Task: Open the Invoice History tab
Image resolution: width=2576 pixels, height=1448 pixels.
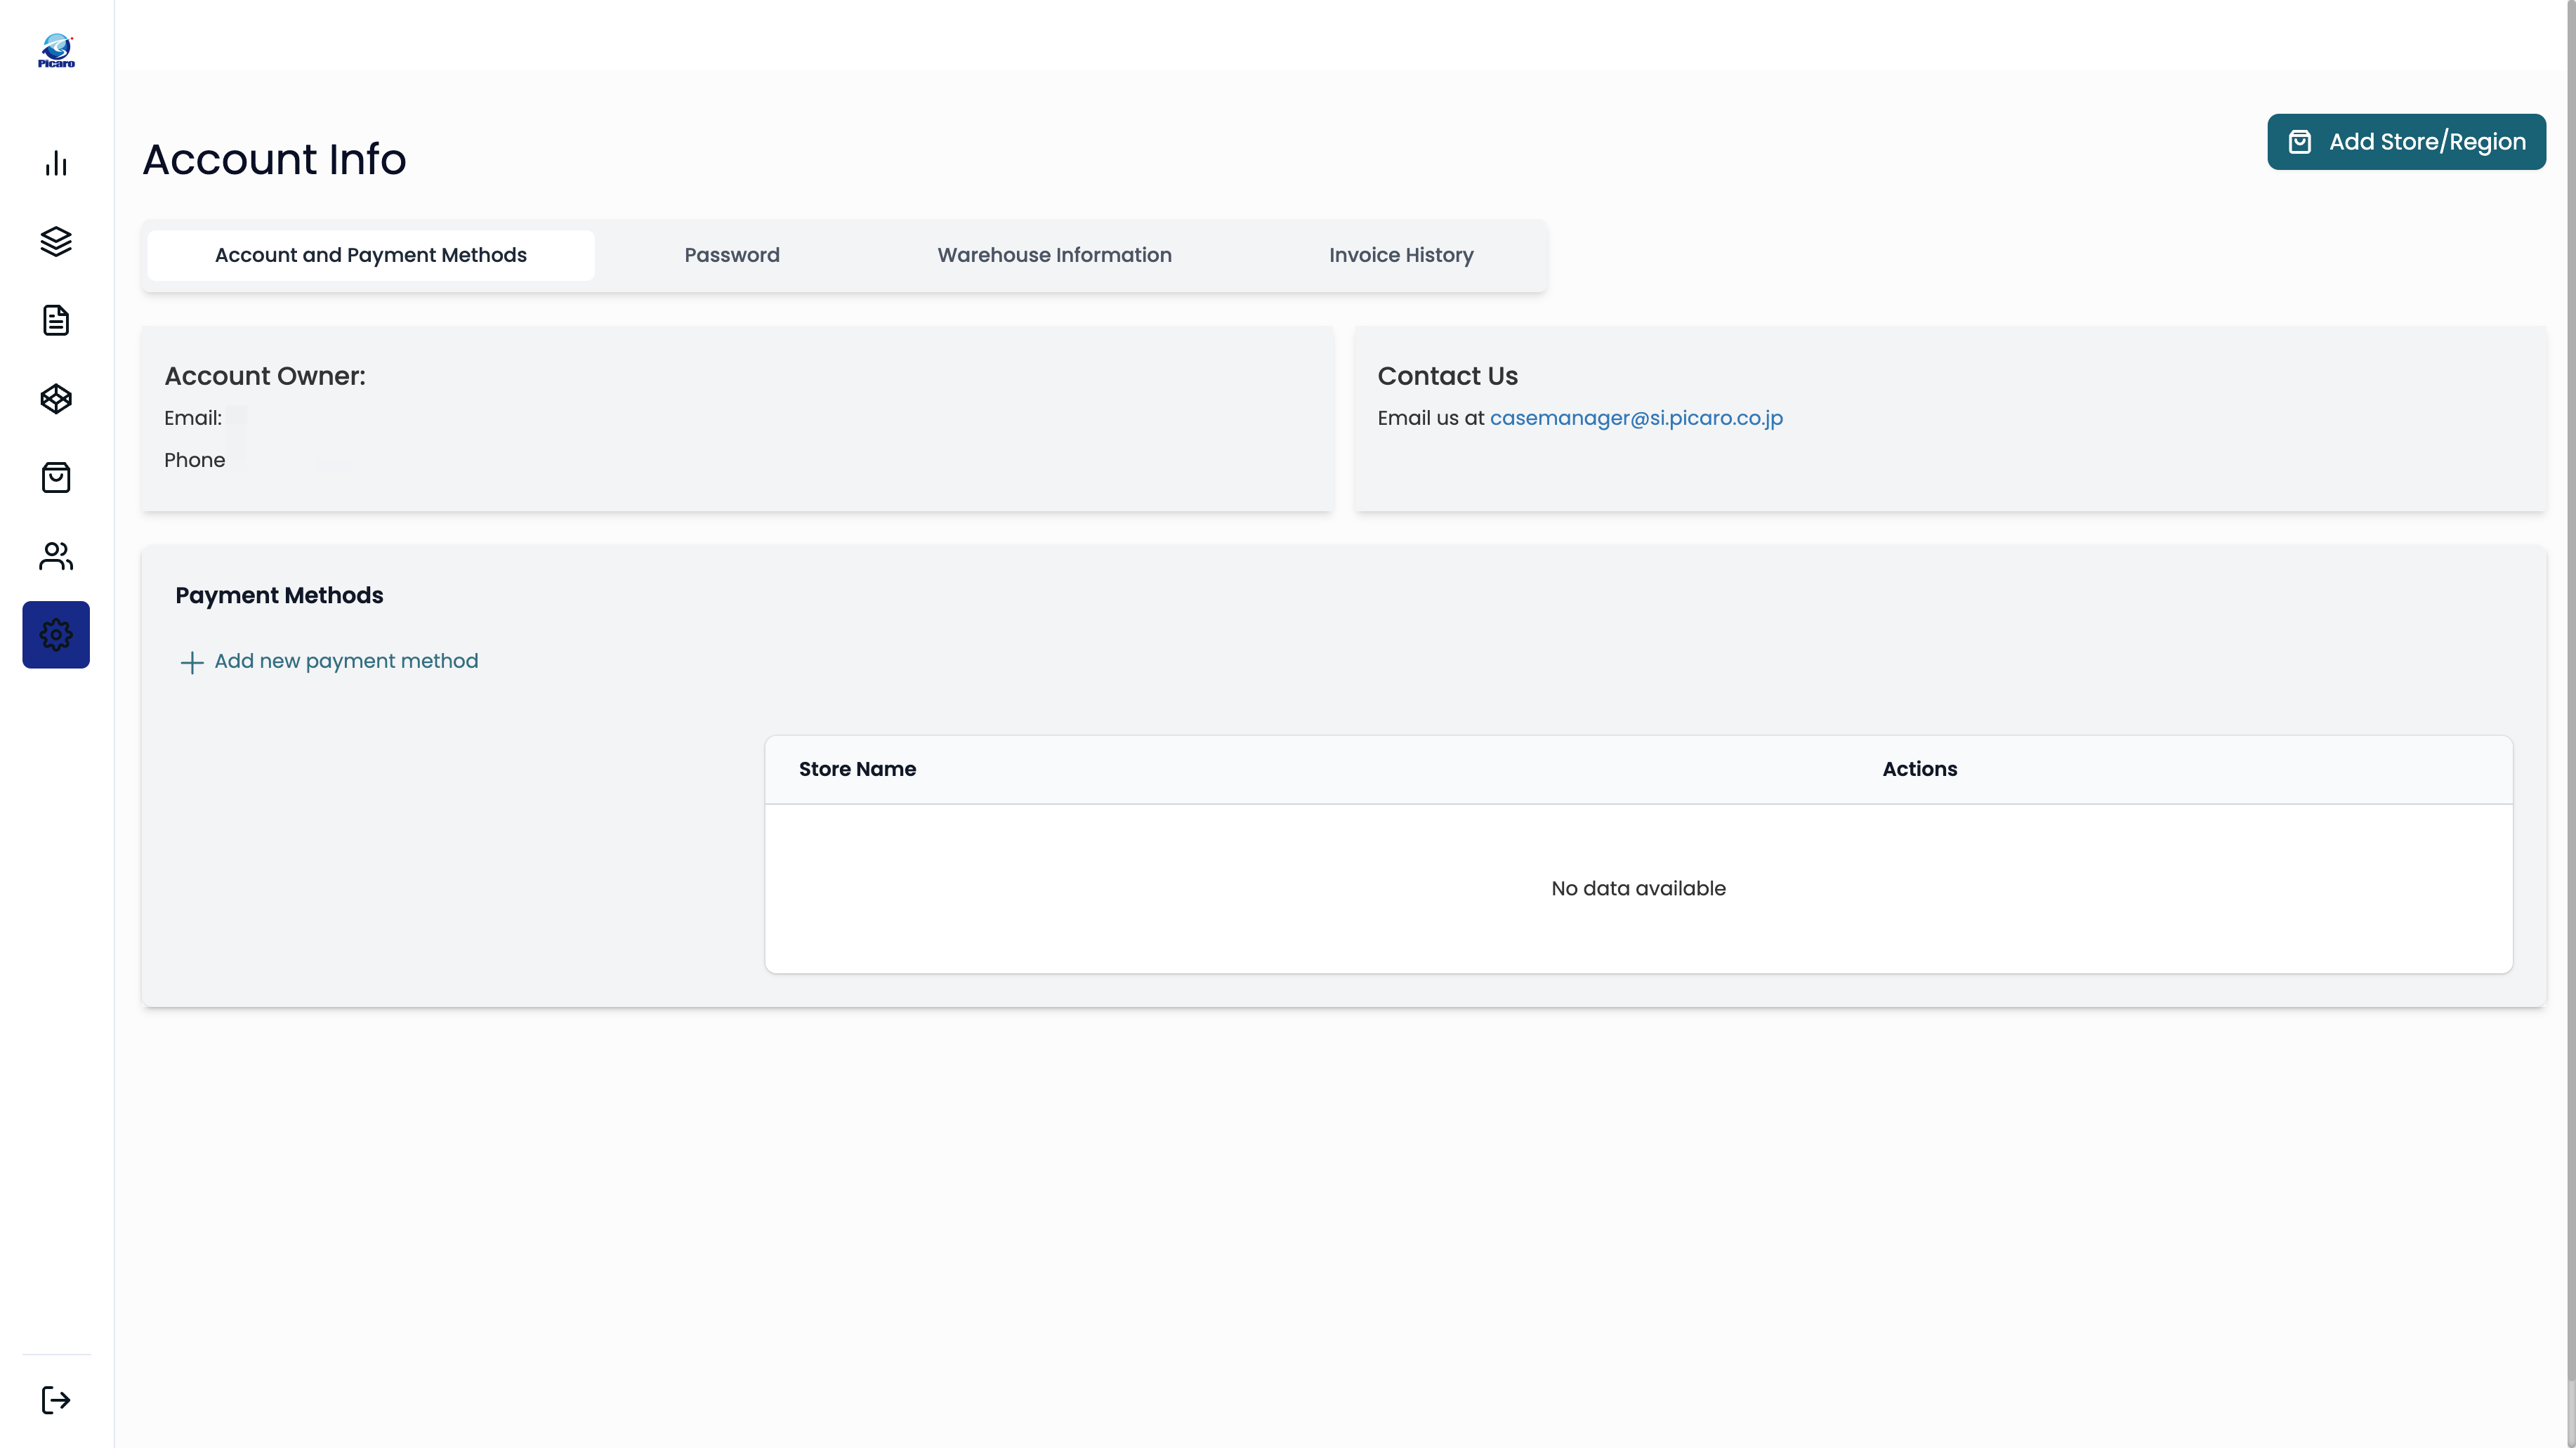Action: [x=1401, y=255]
